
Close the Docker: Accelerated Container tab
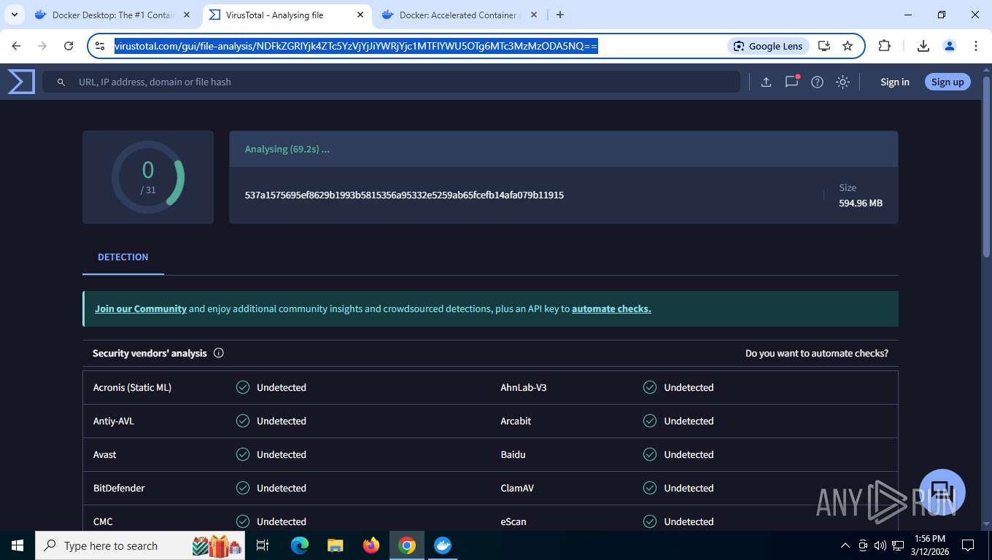[x=533, y=15]
